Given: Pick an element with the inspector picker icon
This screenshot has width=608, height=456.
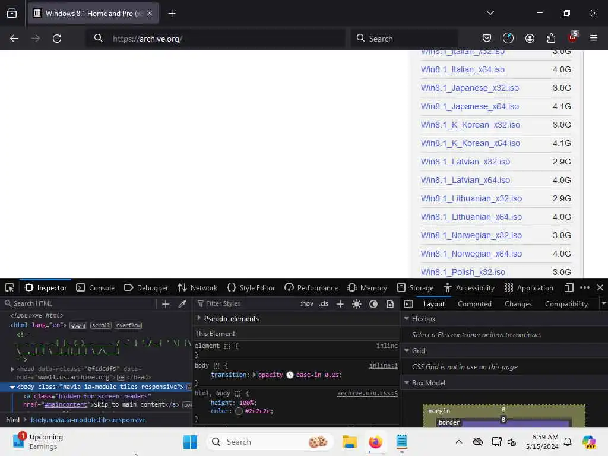Looking at the screenshot, I should pos(9,288).
